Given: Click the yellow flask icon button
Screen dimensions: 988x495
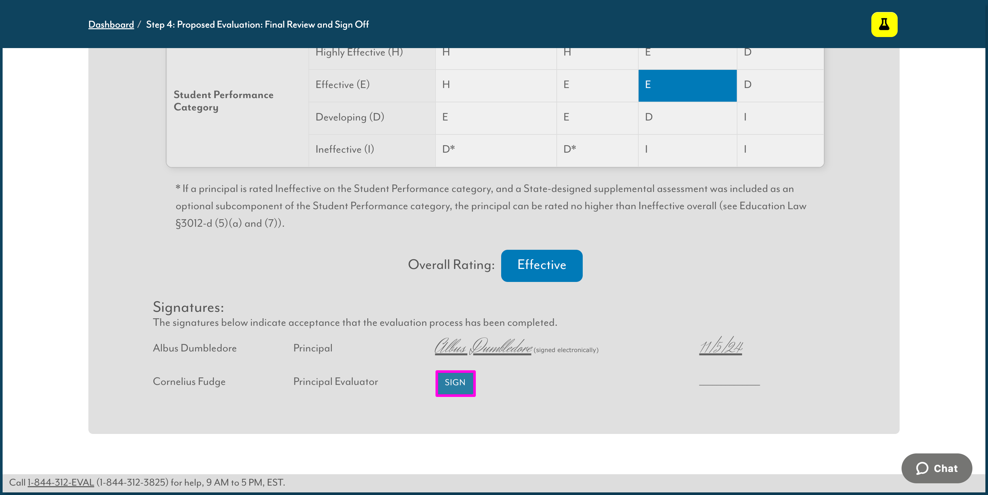Looking at the screenshot, I should tap(884, 25).
